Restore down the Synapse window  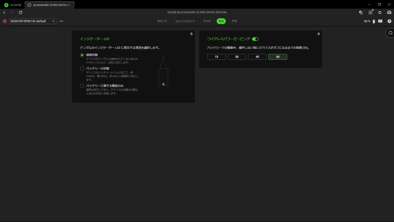click(379, 4)
